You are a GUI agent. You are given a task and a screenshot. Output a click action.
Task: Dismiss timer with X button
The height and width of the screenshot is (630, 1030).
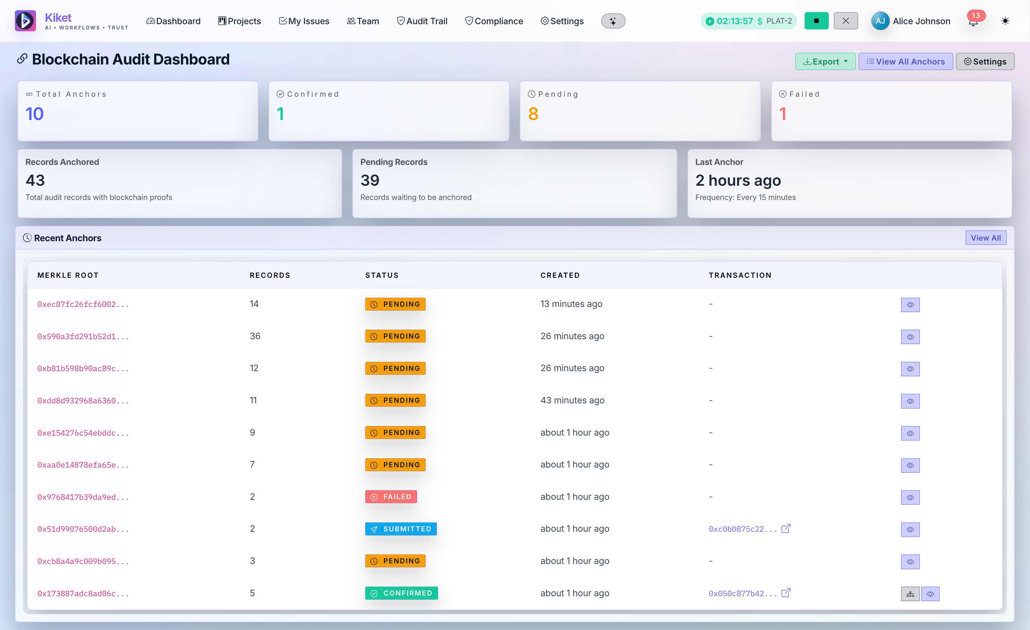pos(845,21)
